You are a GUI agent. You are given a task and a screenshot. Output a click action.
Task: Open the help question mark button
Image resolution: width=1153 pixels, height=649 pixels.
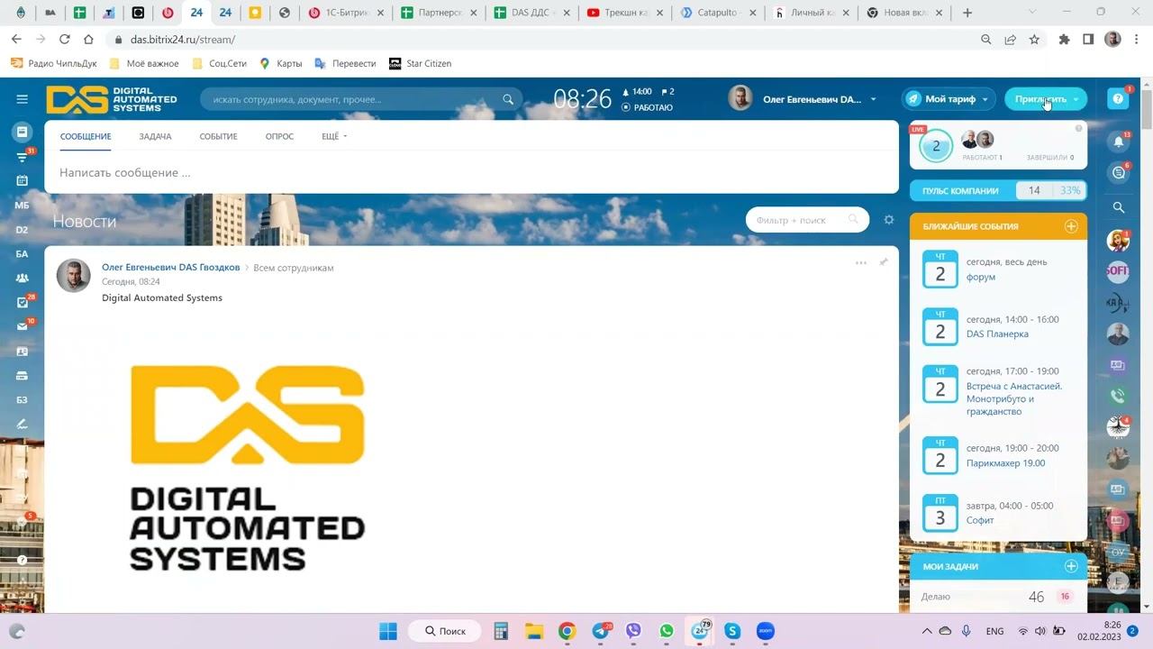1118,99
